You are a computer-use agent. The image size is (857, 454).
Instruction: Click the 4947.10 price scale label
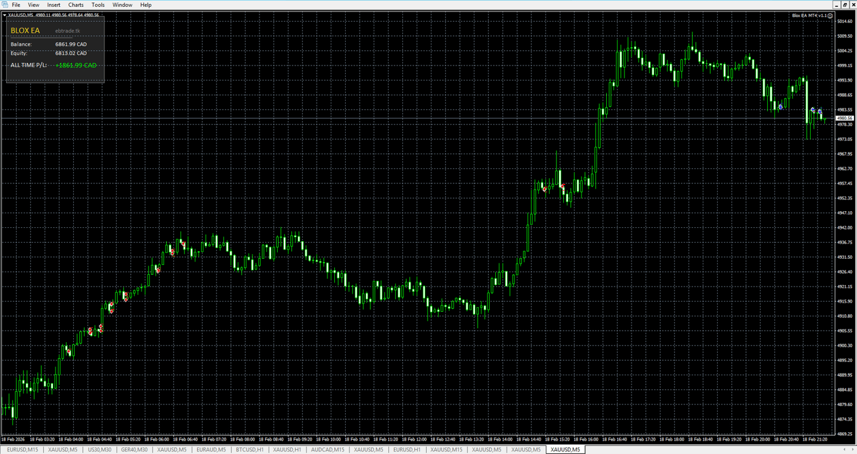(844, 213)
